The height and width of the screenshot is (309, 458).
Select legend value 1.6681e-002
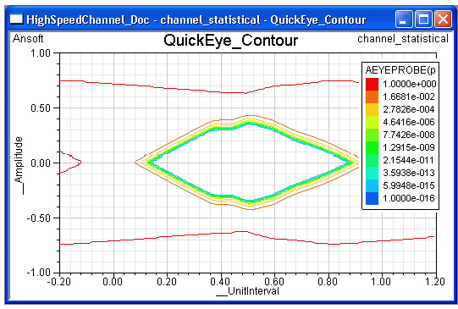point(409,97)
